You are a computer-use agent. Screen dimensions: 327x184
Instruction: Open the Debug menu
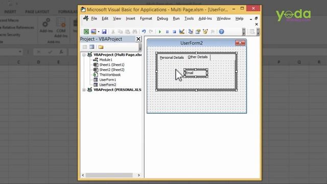162,18
